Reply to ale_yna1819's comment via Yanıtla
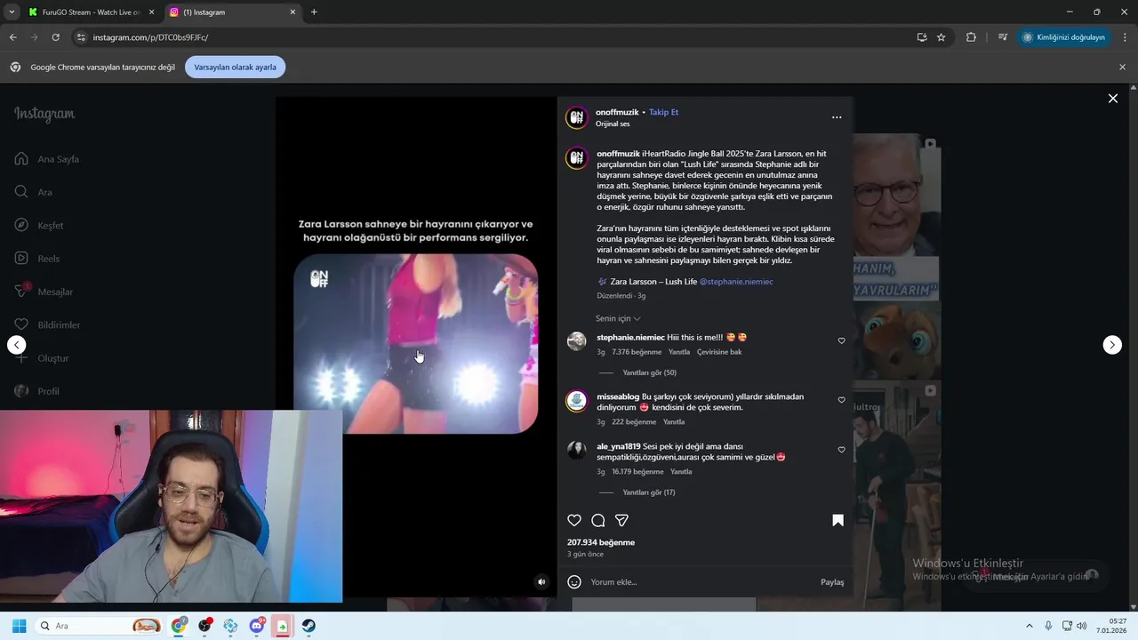This screenshot has height=640, width=1138. tap(681, 472)
